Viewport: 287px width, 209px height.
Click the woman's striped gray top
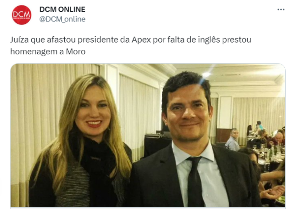tap(77, 187)
